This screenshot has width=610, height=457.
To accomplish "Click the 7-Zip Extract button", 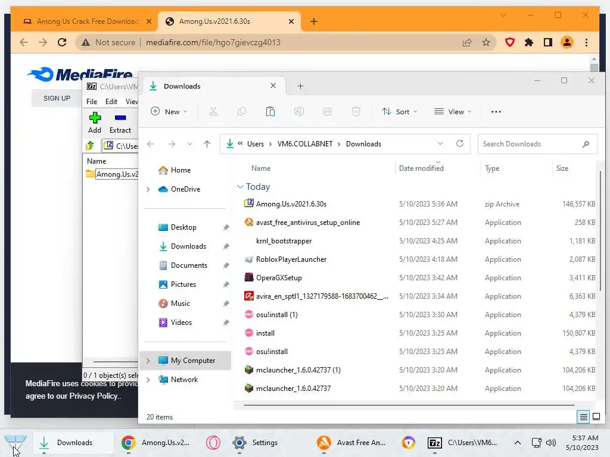I will pyautogui.click(x=120, y=123).
